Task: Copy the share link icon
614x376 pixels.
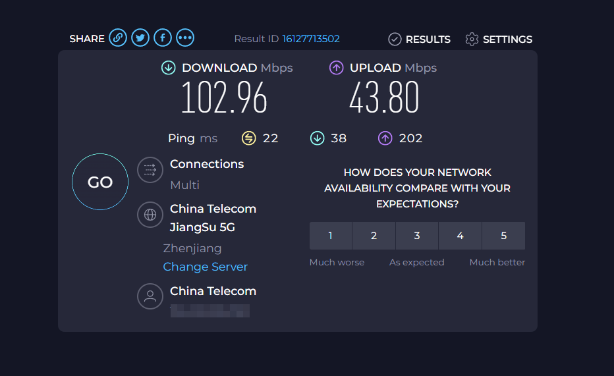Action: [x=118, y=38]
